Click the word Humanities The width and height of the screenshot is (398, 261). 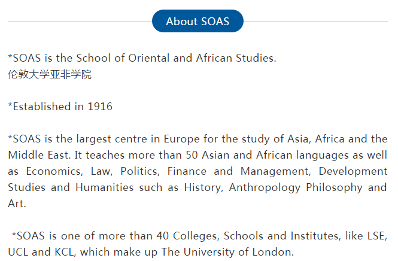pyautogui.click(x=104, y=187)
